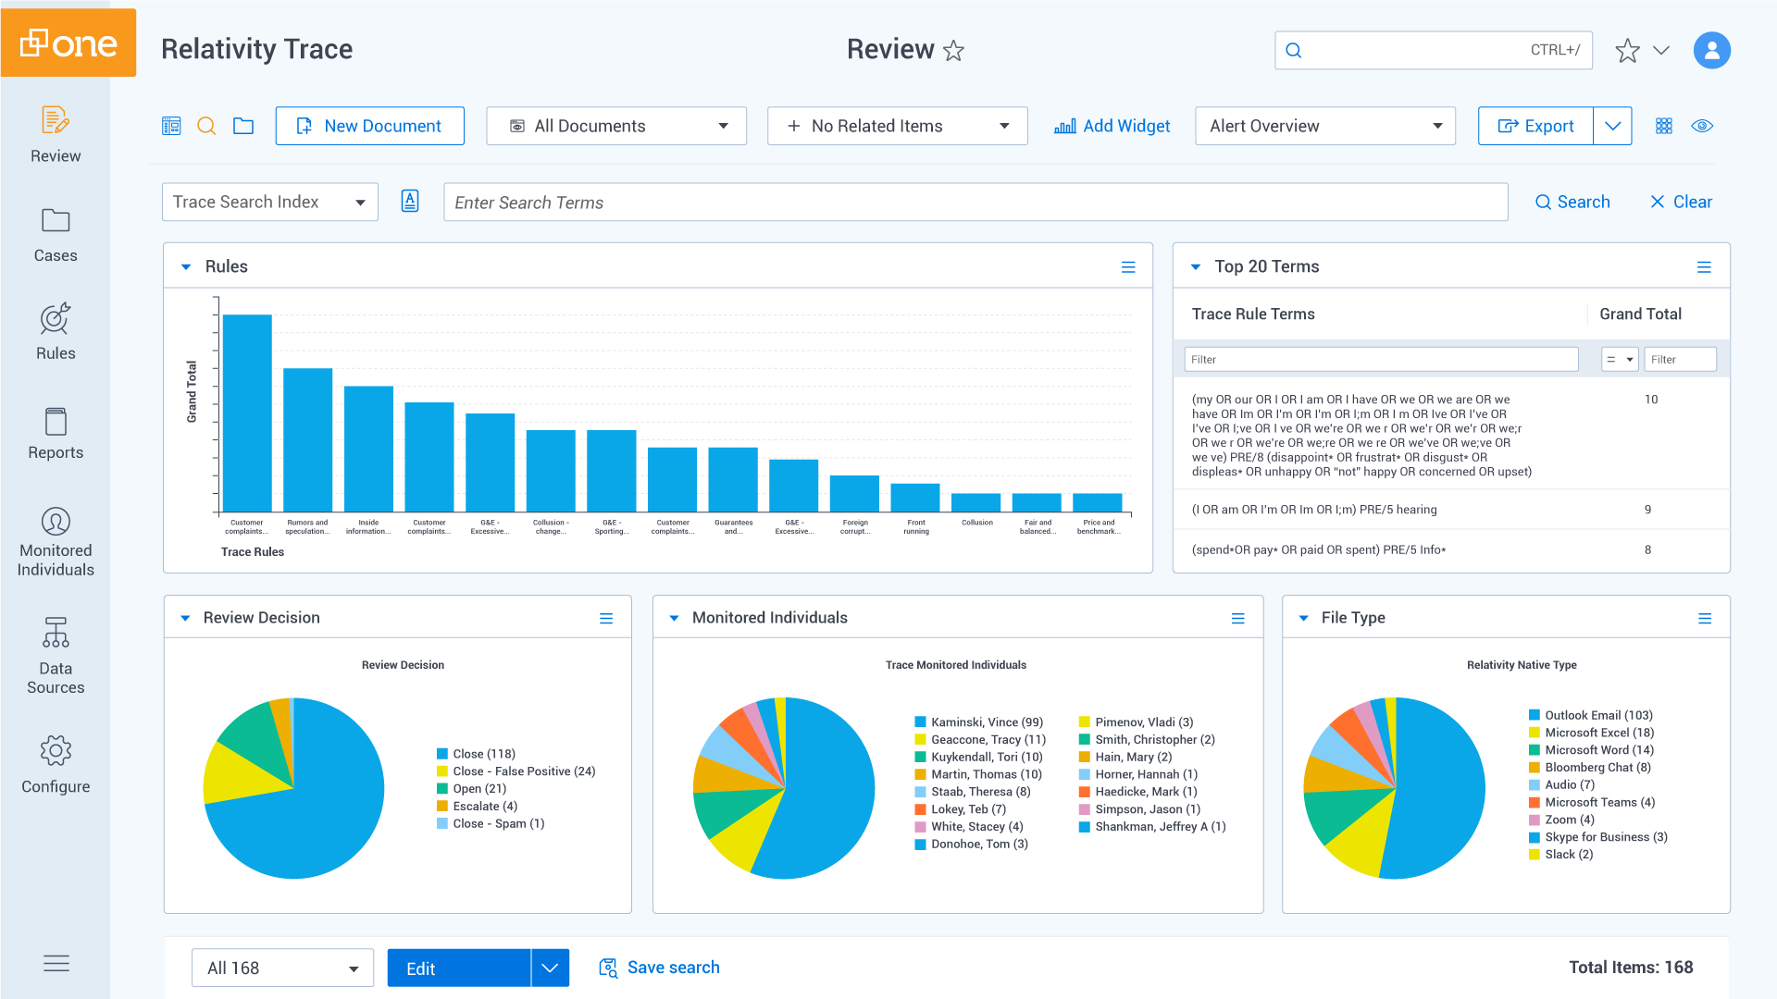The width and height of the screenshot is (1777, 999).
Task: Open Data Sources in the sidebar
Action: click(x=56, y=656)
